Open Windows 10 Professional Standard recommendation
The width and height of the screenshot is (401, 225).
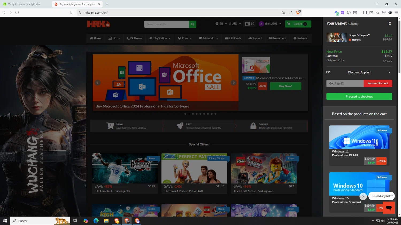[x=359, y=192]
